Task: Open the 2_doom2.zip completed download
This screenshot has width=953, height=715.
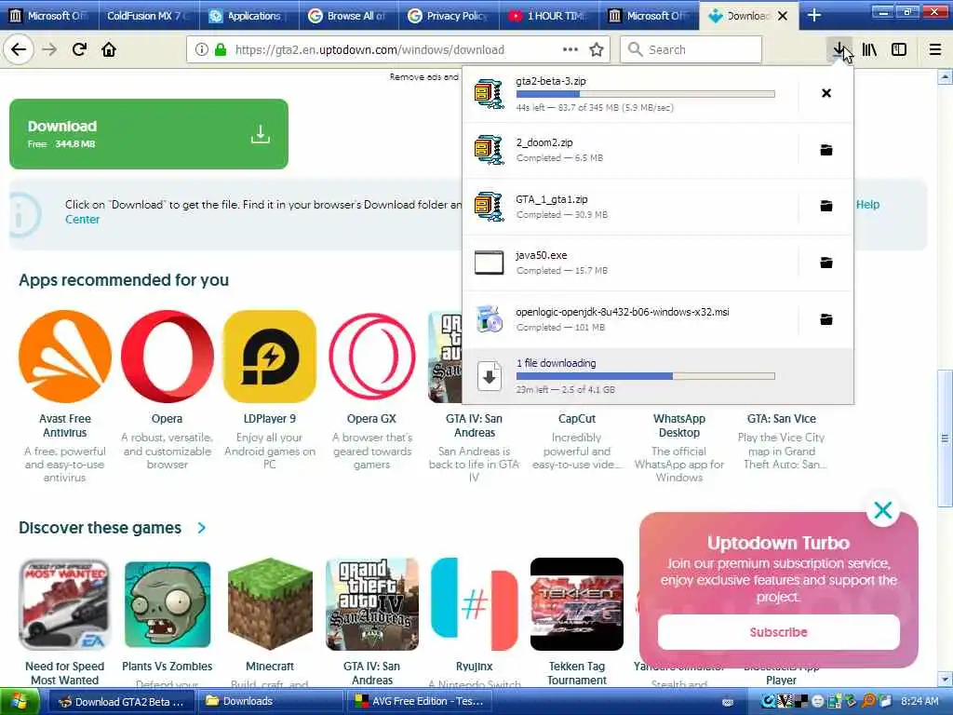Action: [630, 150]
